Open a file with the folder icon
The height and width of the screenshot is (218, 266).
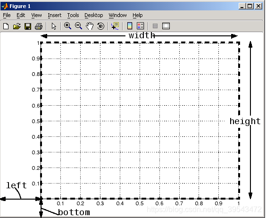point(17,26)
